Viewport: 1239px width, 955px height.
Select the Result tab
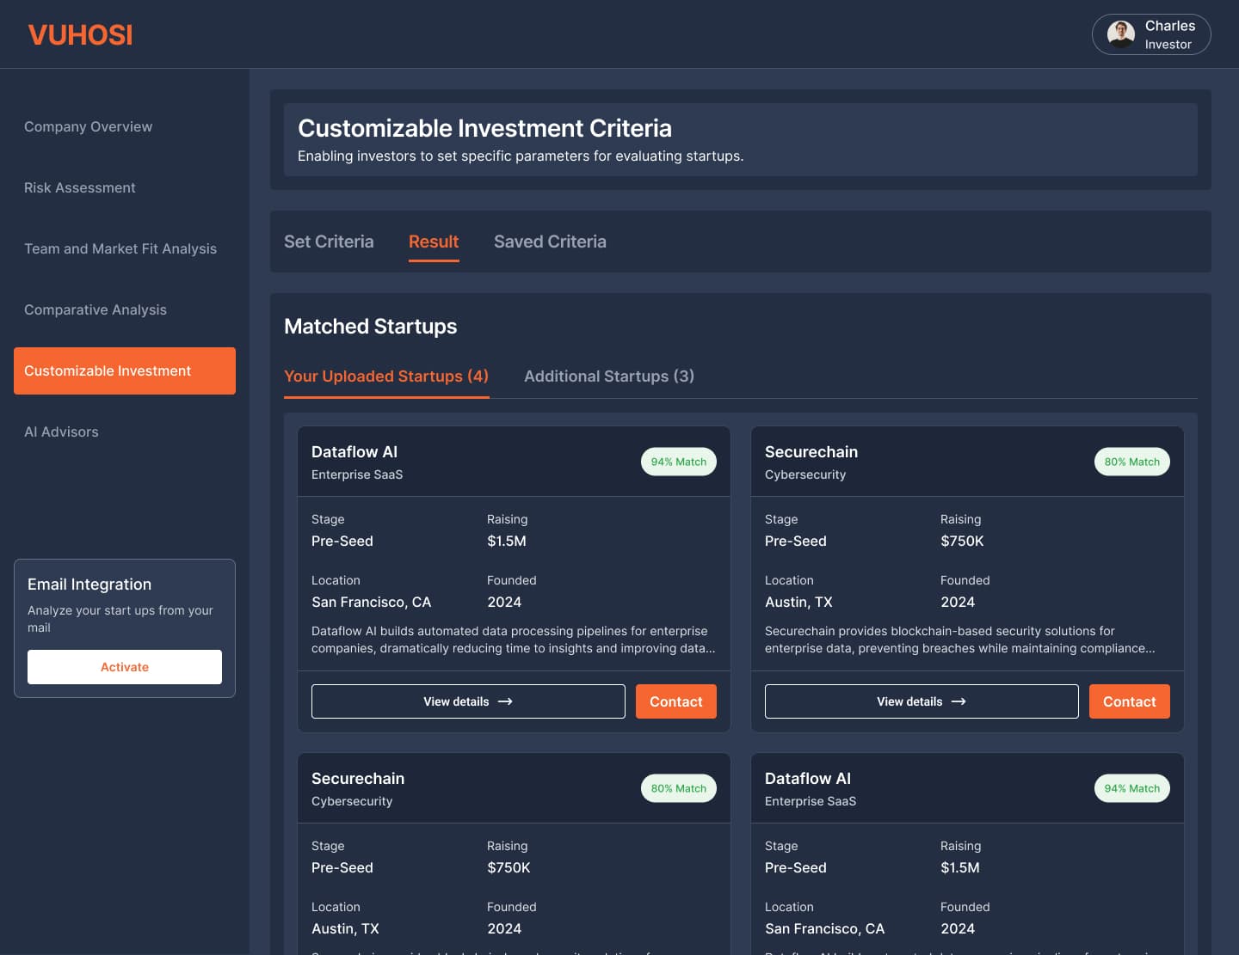pyautogui.click(x=434, y=242)
